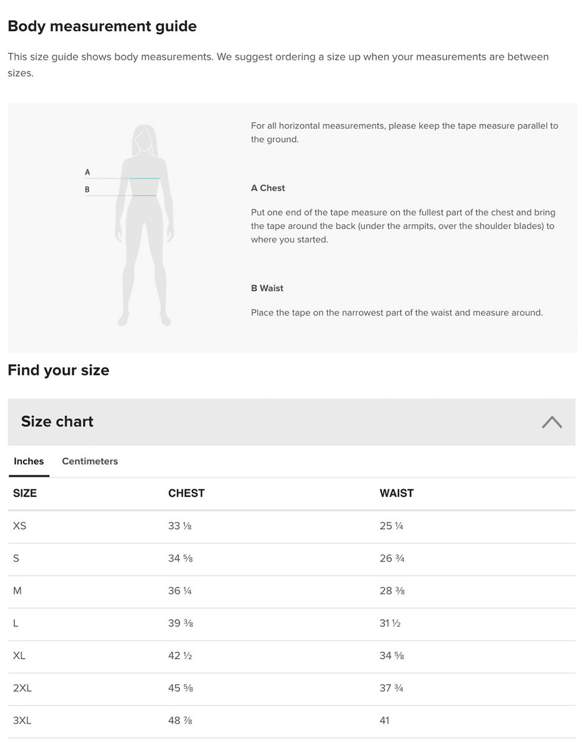Click the Find your size heading
The height and width of the screenshot is (747, 588).
[59, 370]
